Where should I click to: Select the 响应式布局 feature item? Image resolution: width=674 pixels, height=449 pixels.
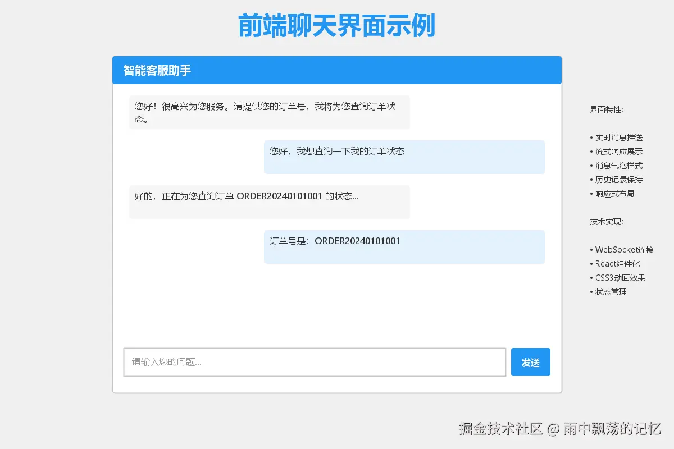click(612, 194)
